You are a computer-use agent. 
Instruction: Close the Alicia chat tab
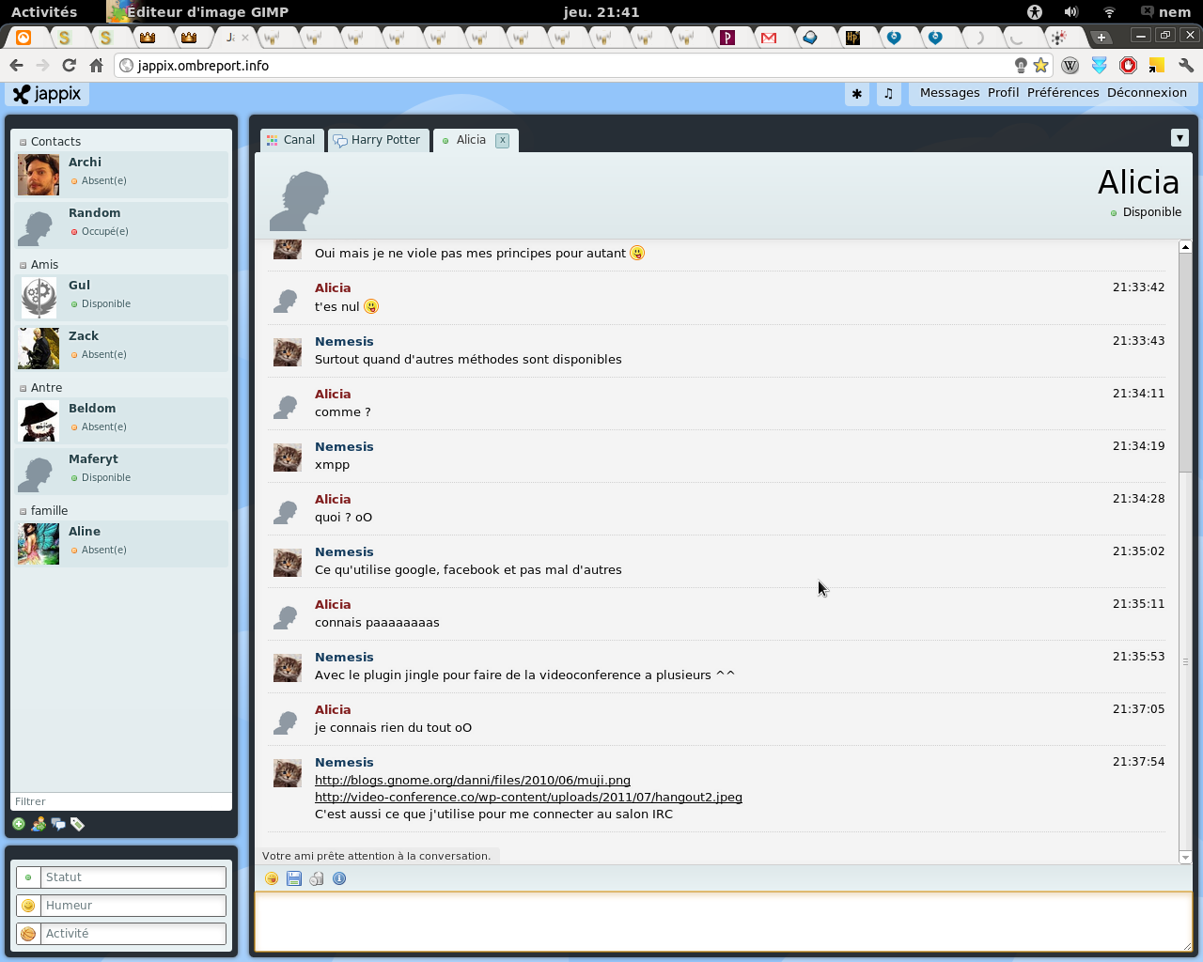pos(503,140)
